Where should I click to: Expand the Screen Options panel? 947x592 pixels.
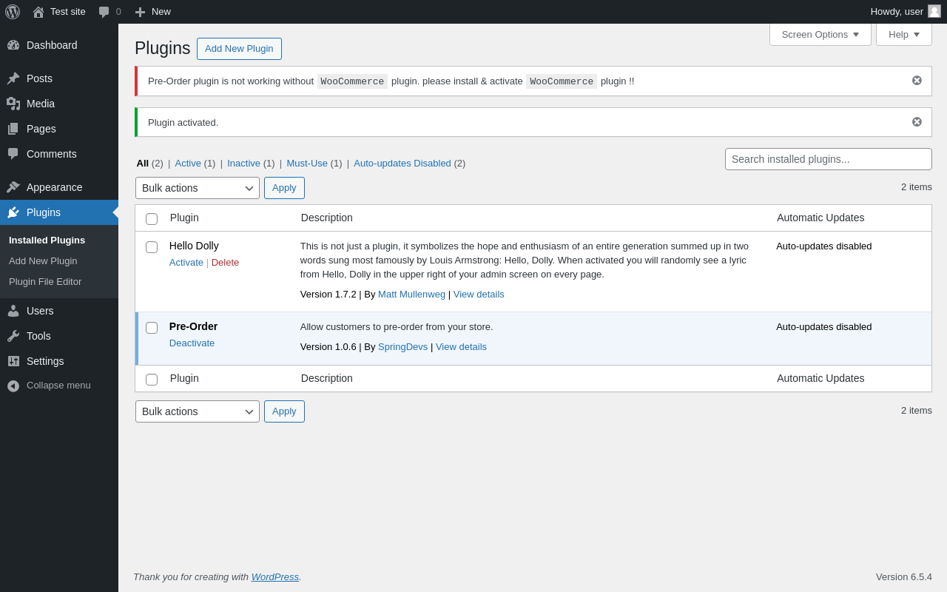coord(820,34)
